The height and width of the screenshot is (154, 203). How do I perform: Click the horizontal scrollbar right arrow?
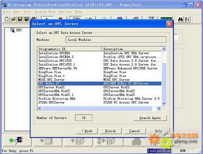159,108
